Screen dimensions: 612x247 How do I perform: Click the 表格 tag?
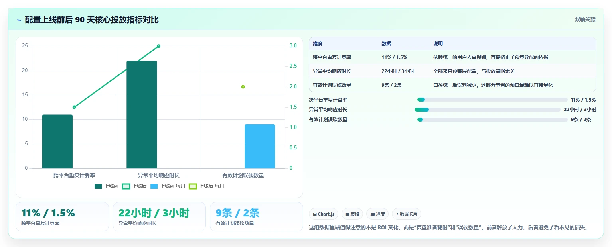[352, 214]
